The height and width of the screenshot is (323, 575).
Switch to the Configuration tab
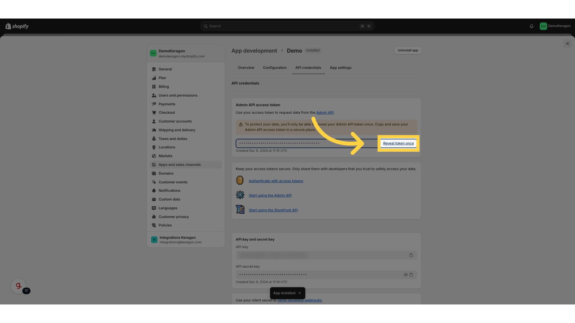click(x=275, y=68)
